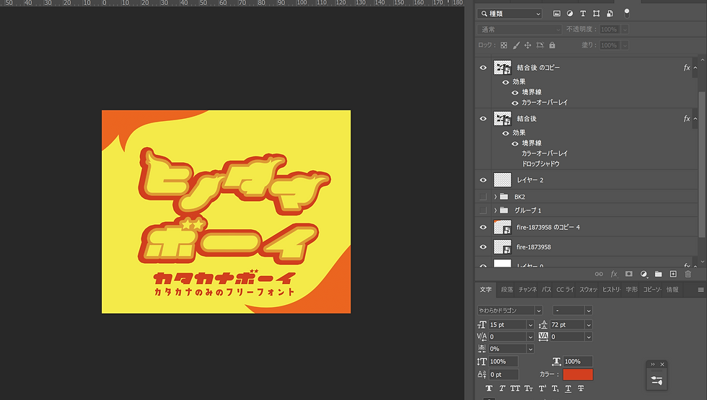
Task: Lock artboard nesting icon
Action: click(x=540, y=45)
